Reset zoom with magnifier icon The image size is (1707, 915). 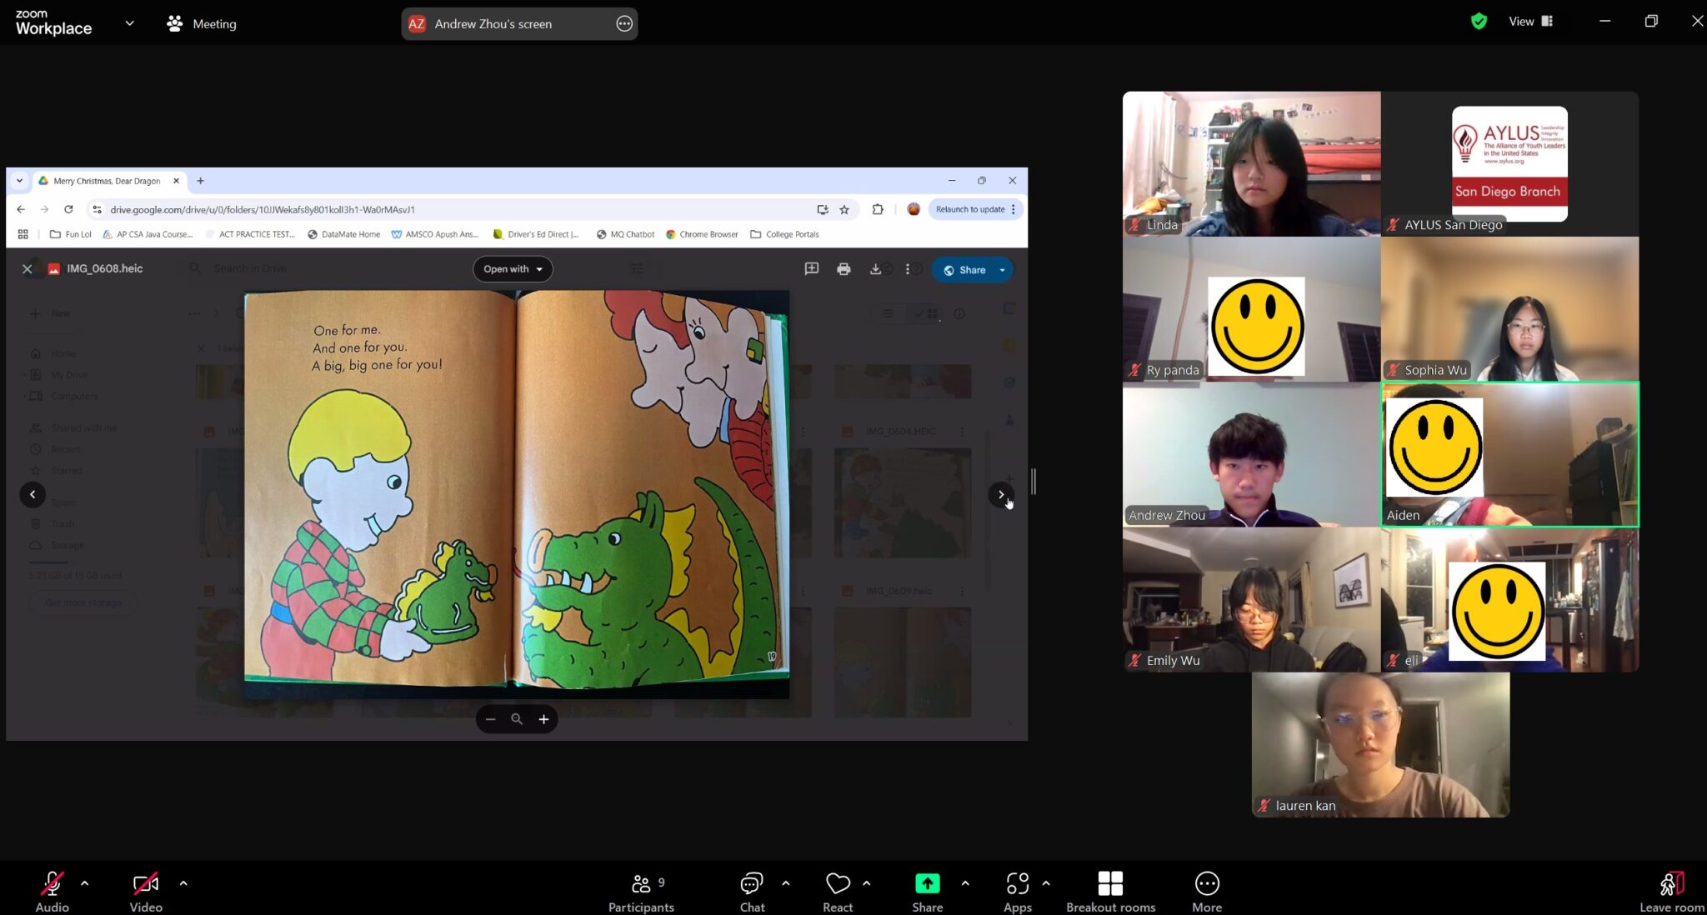point(517,719)
